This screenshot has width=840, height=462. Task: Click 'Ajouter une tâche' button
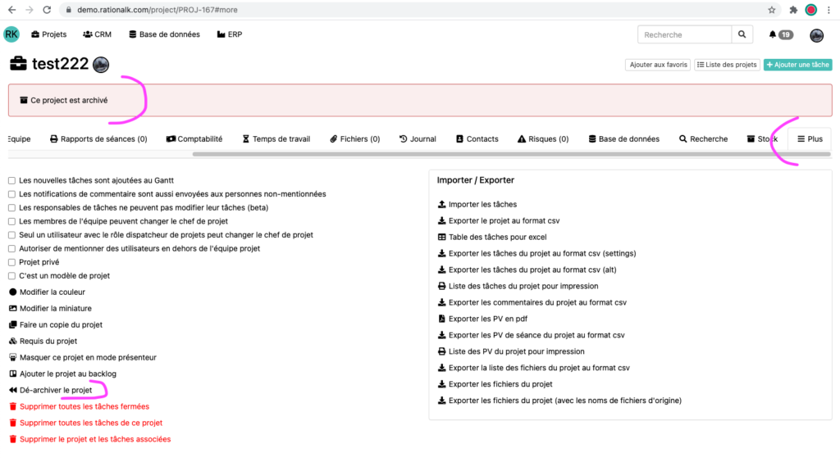point(797,65)
